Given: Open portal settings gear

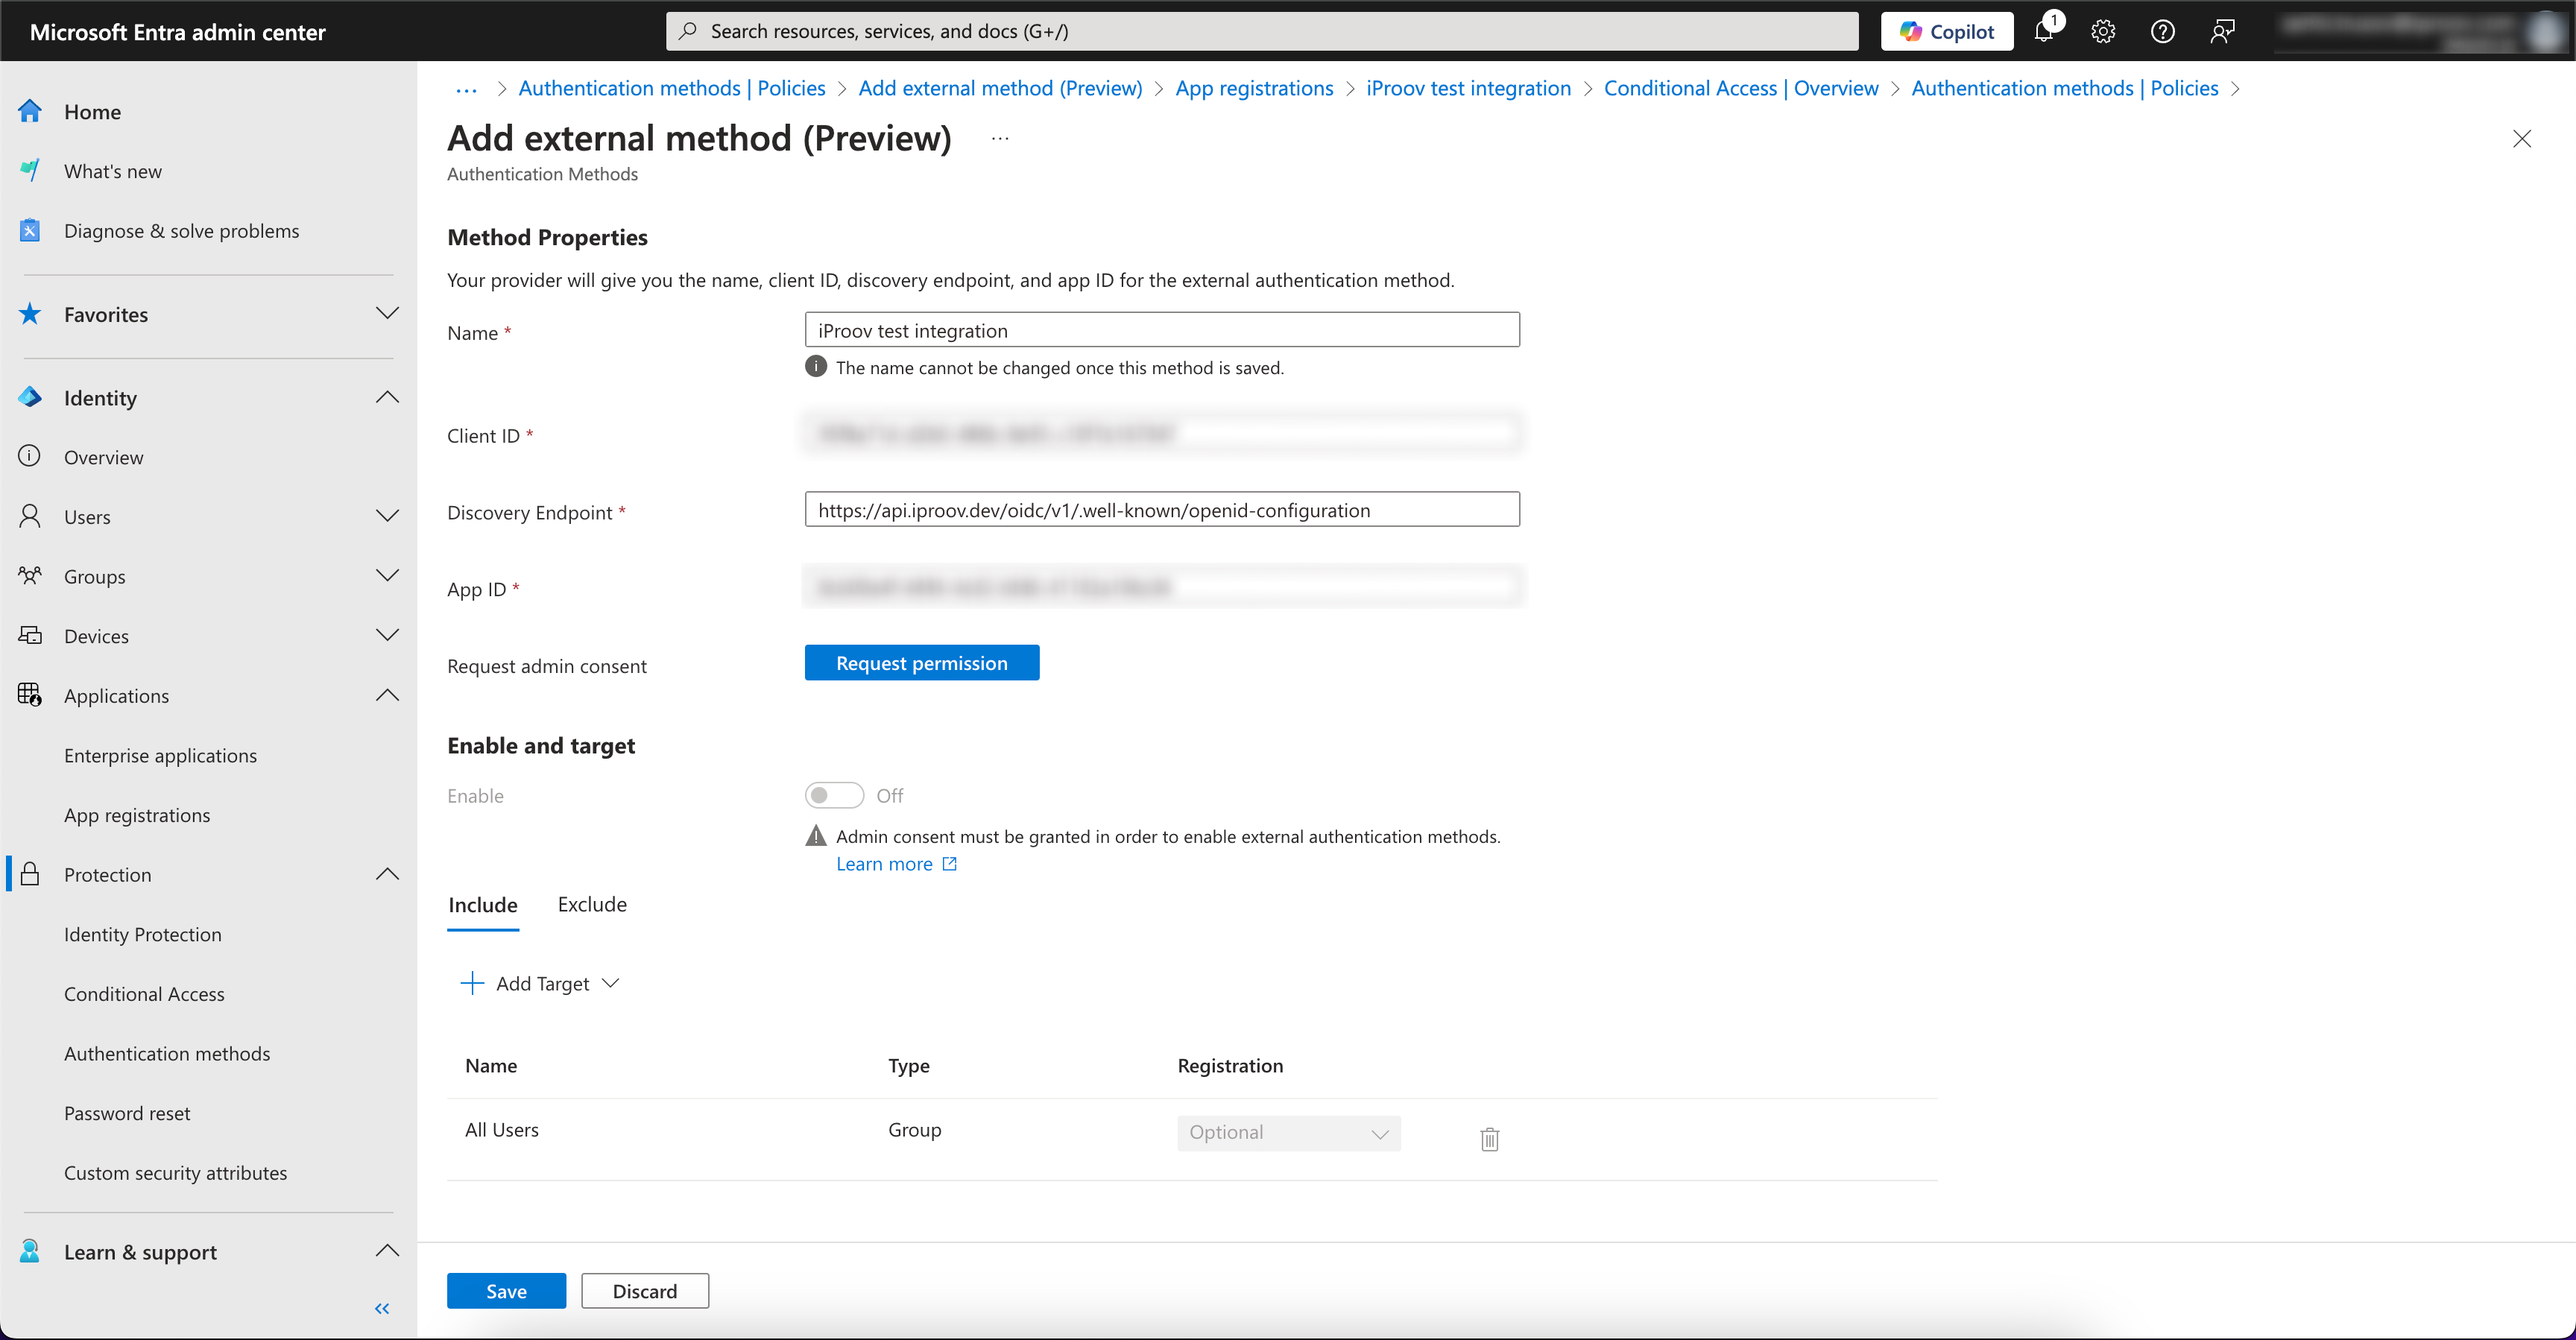Looking at the screenshot, I should 2103,31.
